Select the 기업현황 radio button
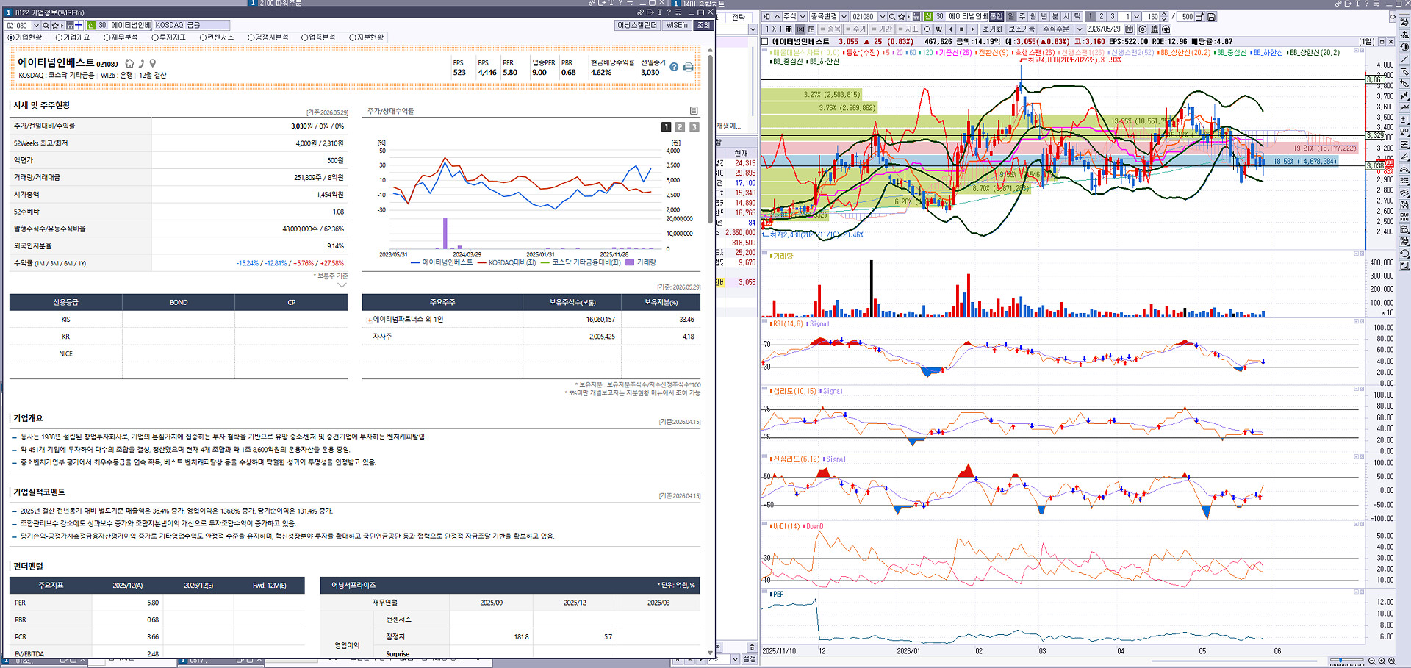1411x668 pixels. pyautogui.click(x=11, y=37)
